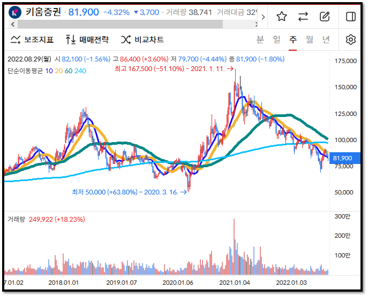This screenshot has height=297, width=368.
Task: Add 키움증권 to favorites with star icon
Action: [x=281, y=17]
